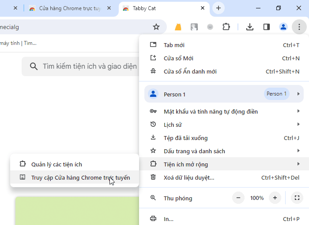Click the tab icon beside Tab mới
309x225 pixels.
click(x=153, y=44)
